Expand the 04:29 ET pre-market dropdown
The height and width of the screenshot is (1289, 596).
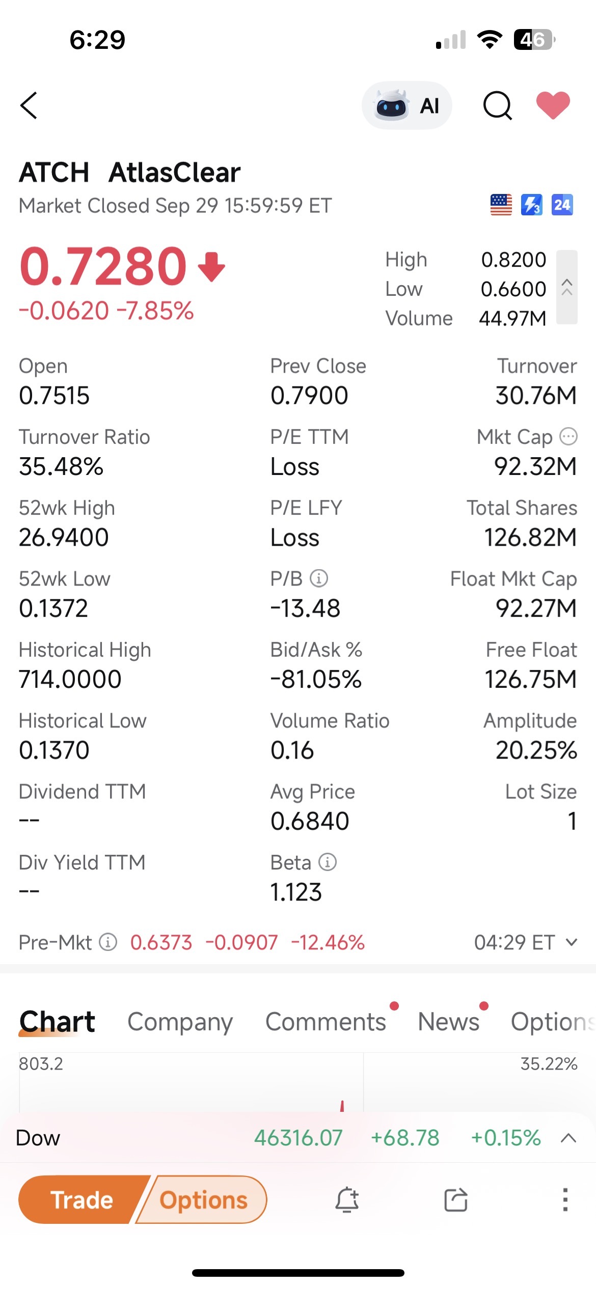click(x=526, y=942)
